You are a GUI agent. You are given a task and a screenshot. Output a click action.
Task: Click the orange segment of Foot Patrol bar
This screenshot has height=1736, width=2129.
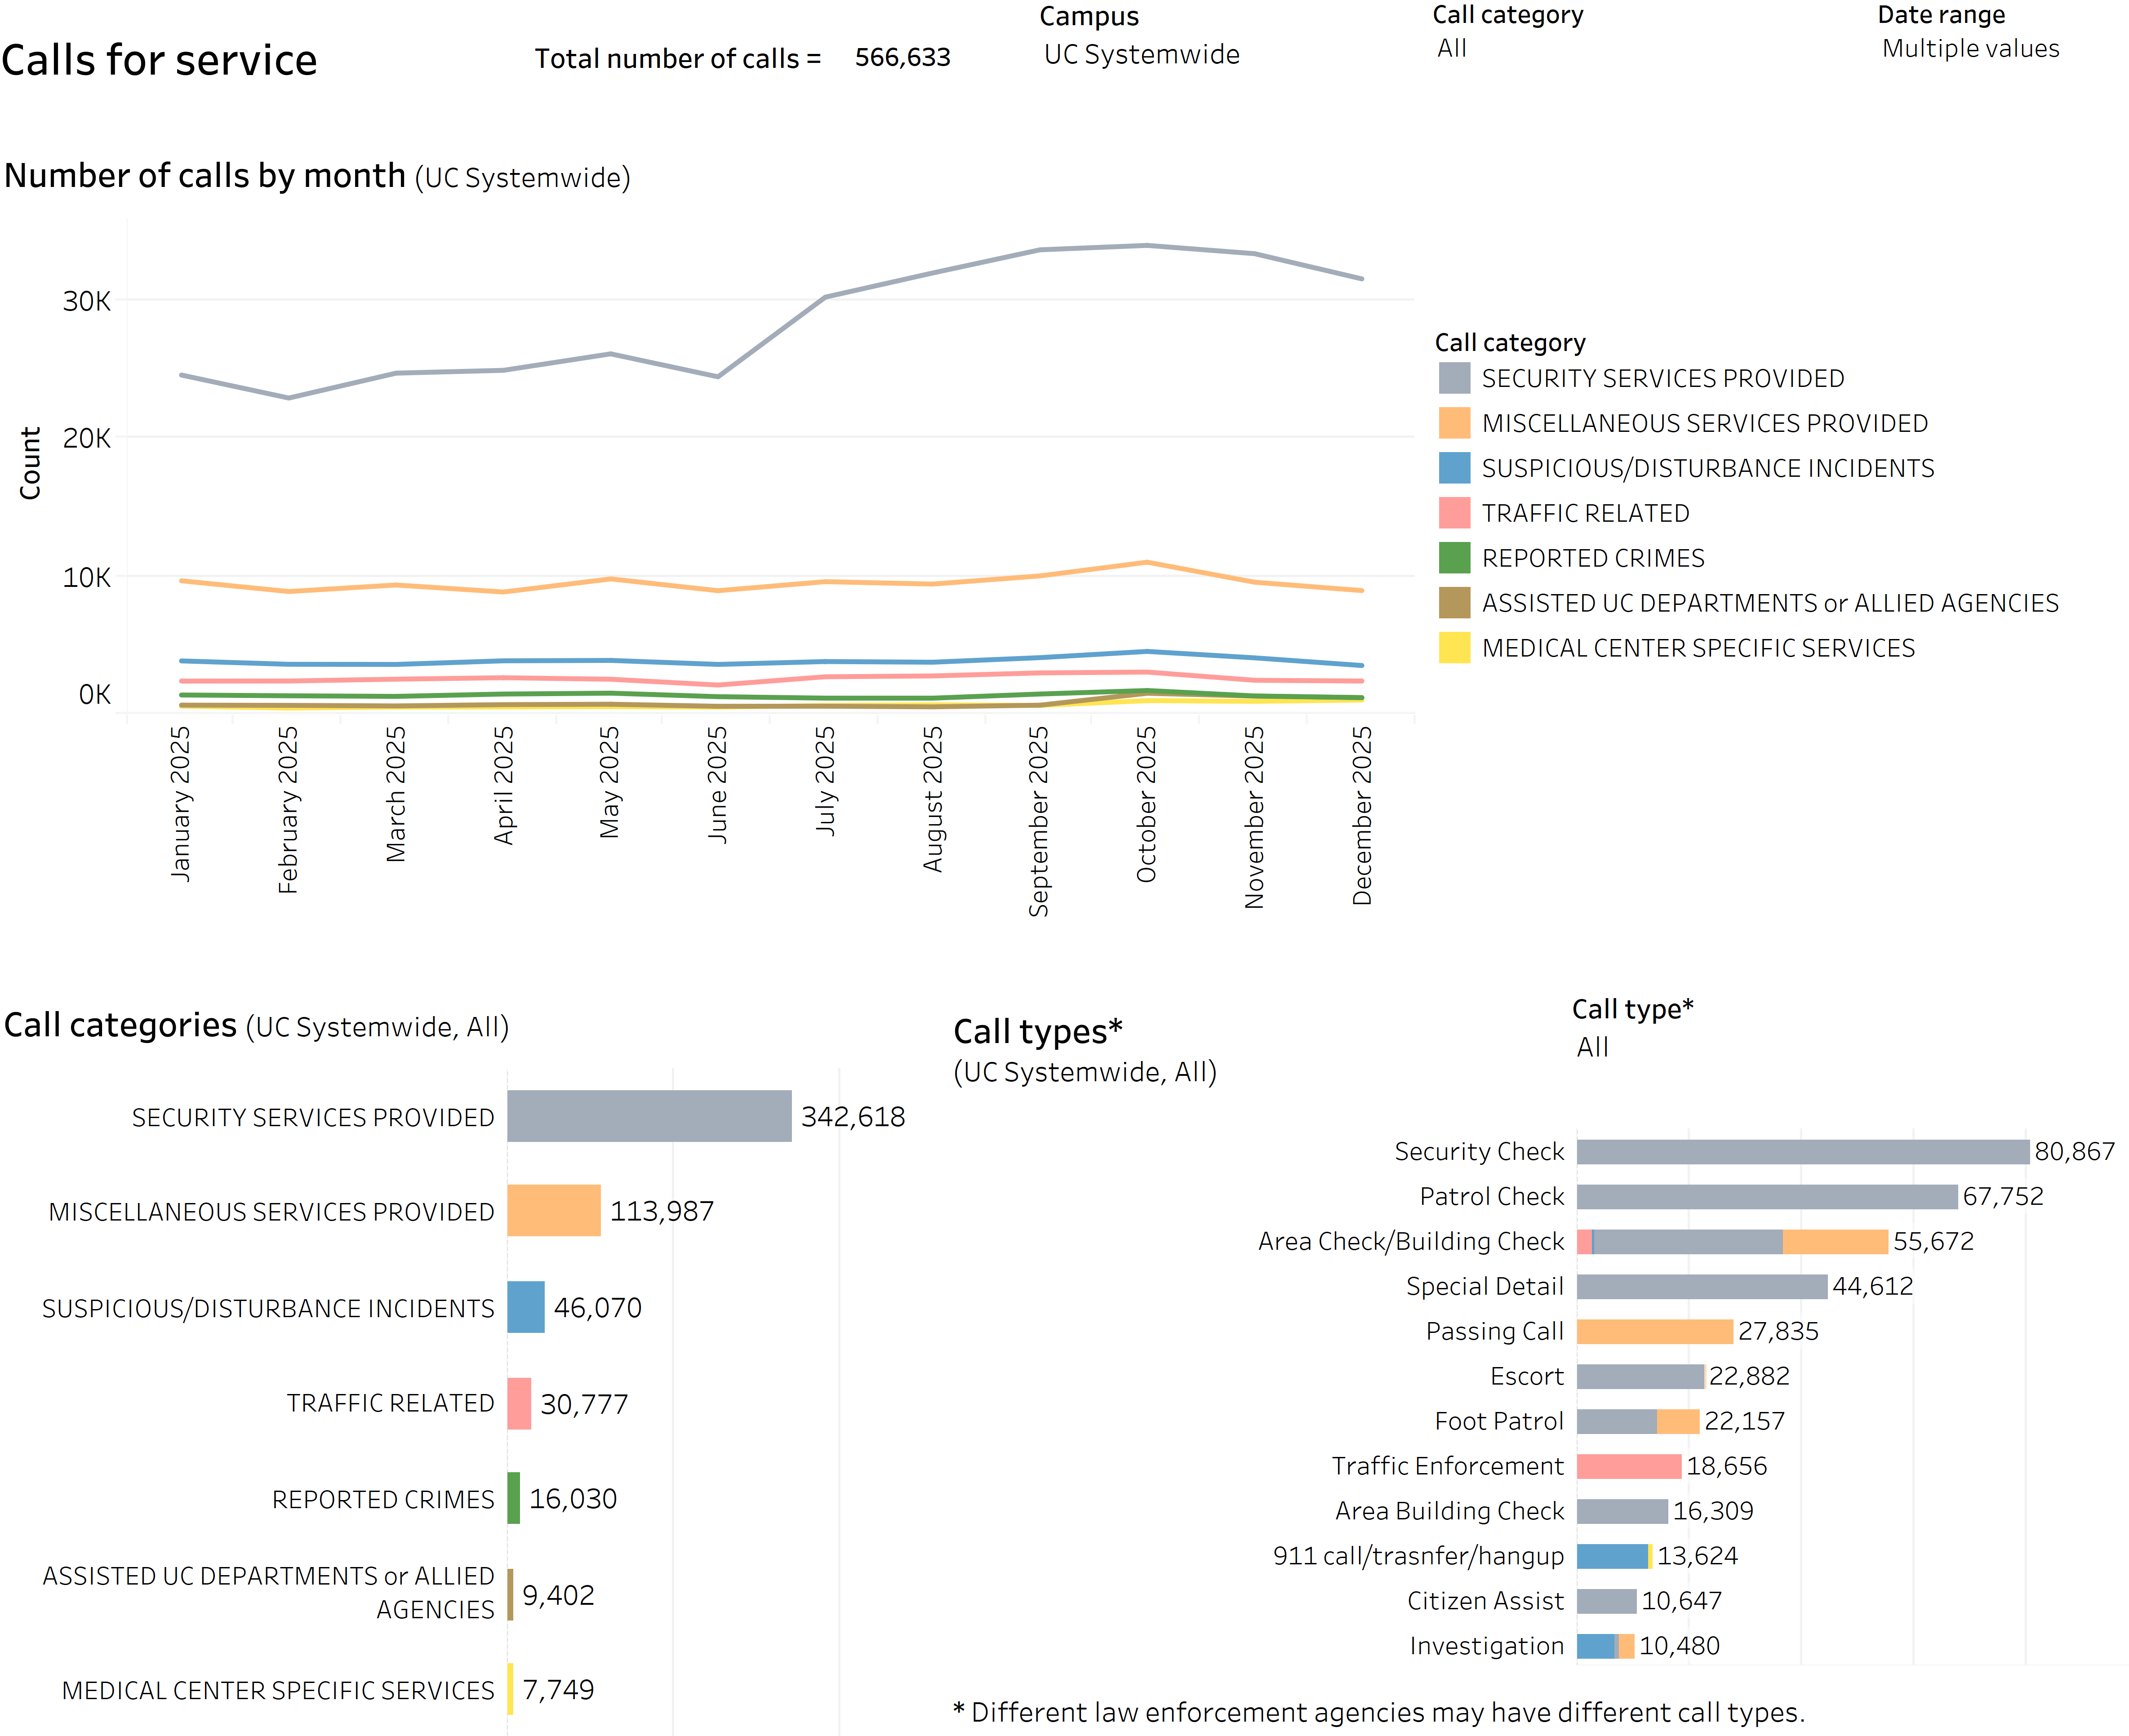(1678, 1421)
